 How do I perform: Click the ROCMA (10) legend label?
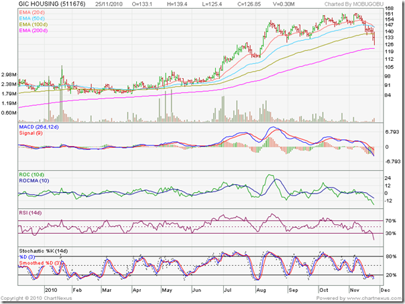(x=36, y=181)
